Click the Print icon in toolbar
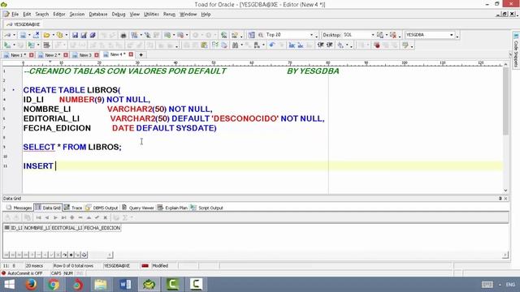520x292 pixels. coord(123,35)
